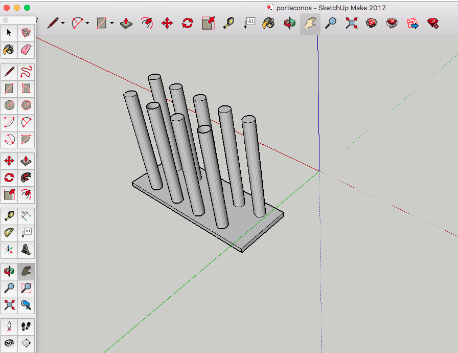Select the Polygon tool
This screenshot has height=353, width=458.
pyautogui.click(x=26, y=105)
